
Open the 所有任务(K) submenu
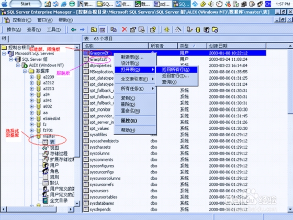tap(135, 89)
